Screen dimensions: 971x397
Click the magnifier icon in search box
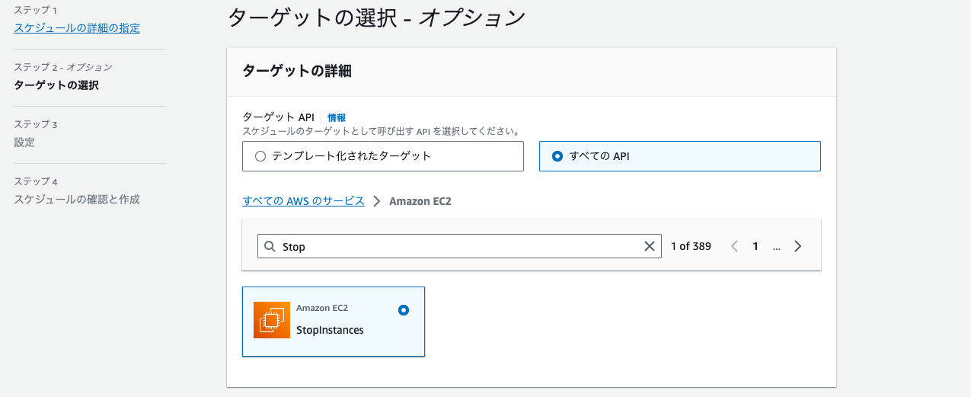[x=270, y=246]
